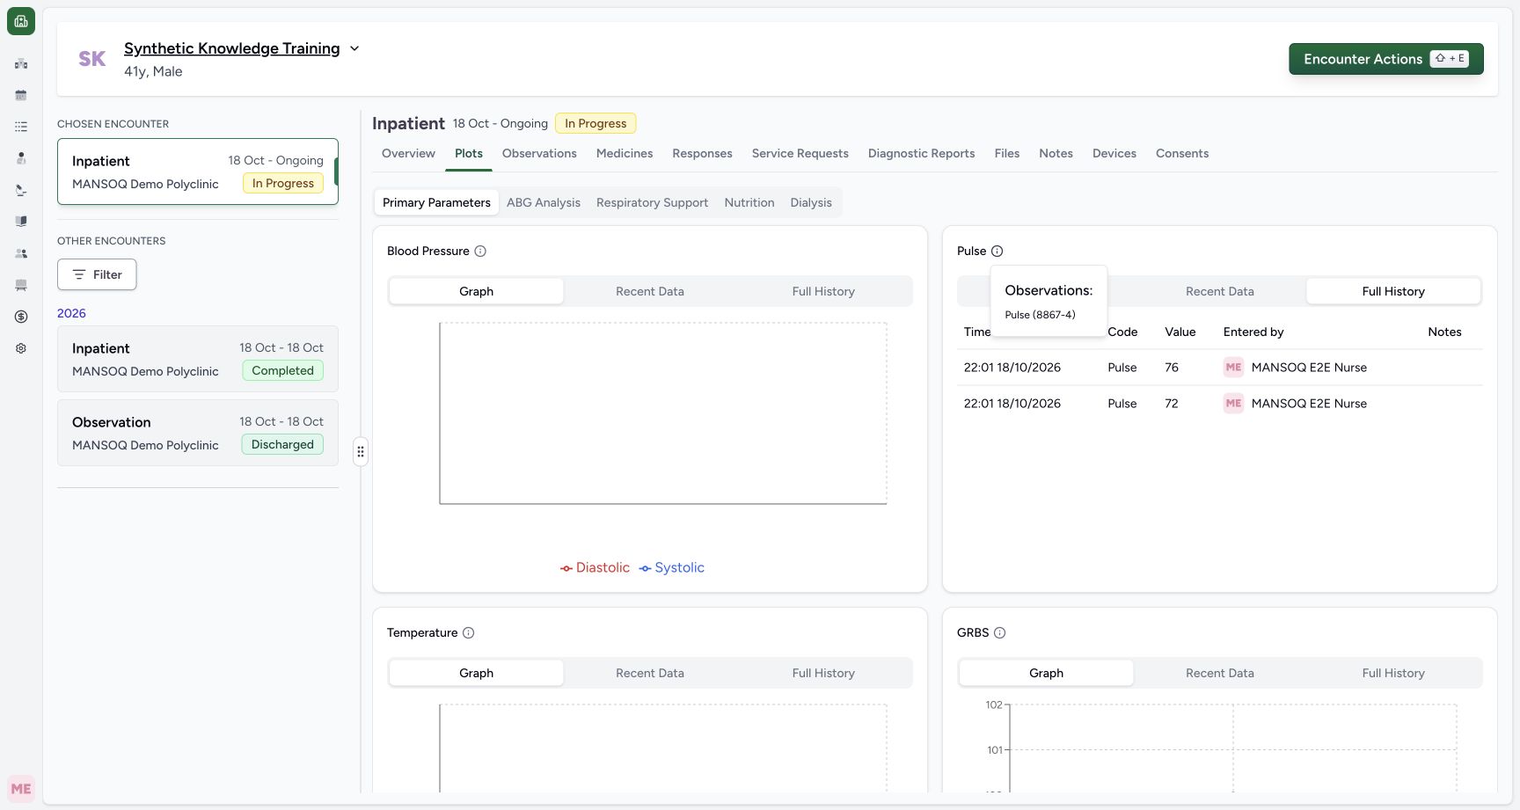This screenshot has width=1520, height=810.
Task: Open the settings gear in sidebar
Action: [x=21, y=348]
